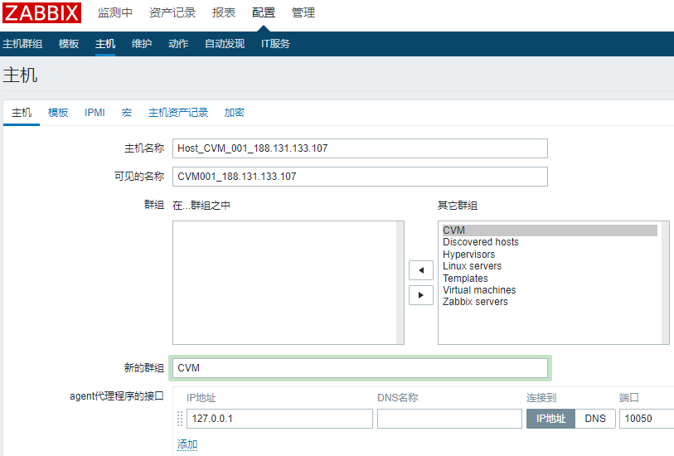Click the ZABBIX logo
674x456 pixels.
(41, 12)
